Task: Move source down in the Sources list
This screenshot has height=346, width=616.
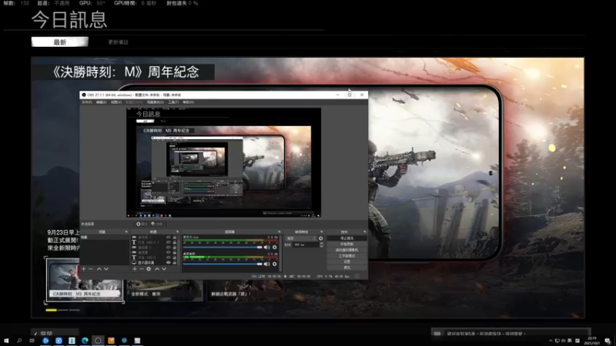Action: (x=164, y=269)
